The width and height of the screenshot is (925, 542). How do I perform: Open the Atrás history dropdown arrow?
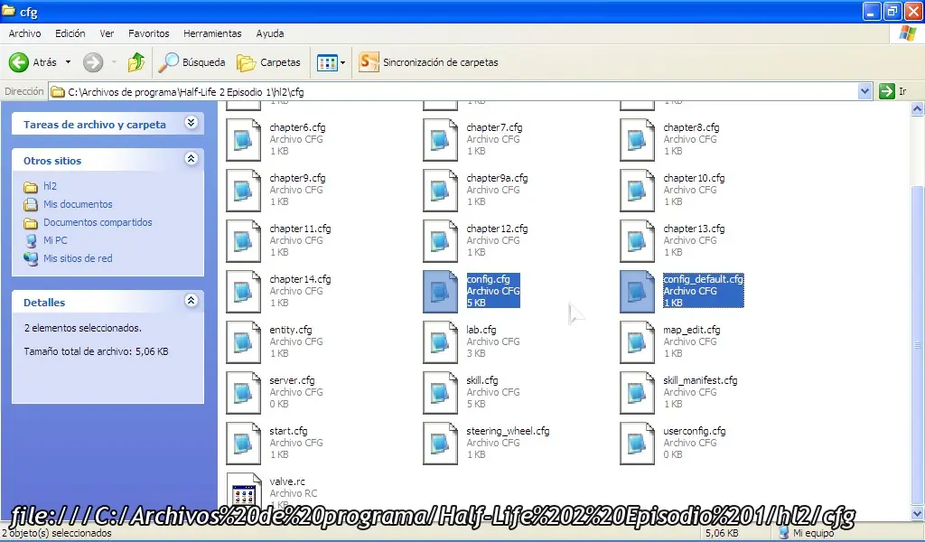68,62
